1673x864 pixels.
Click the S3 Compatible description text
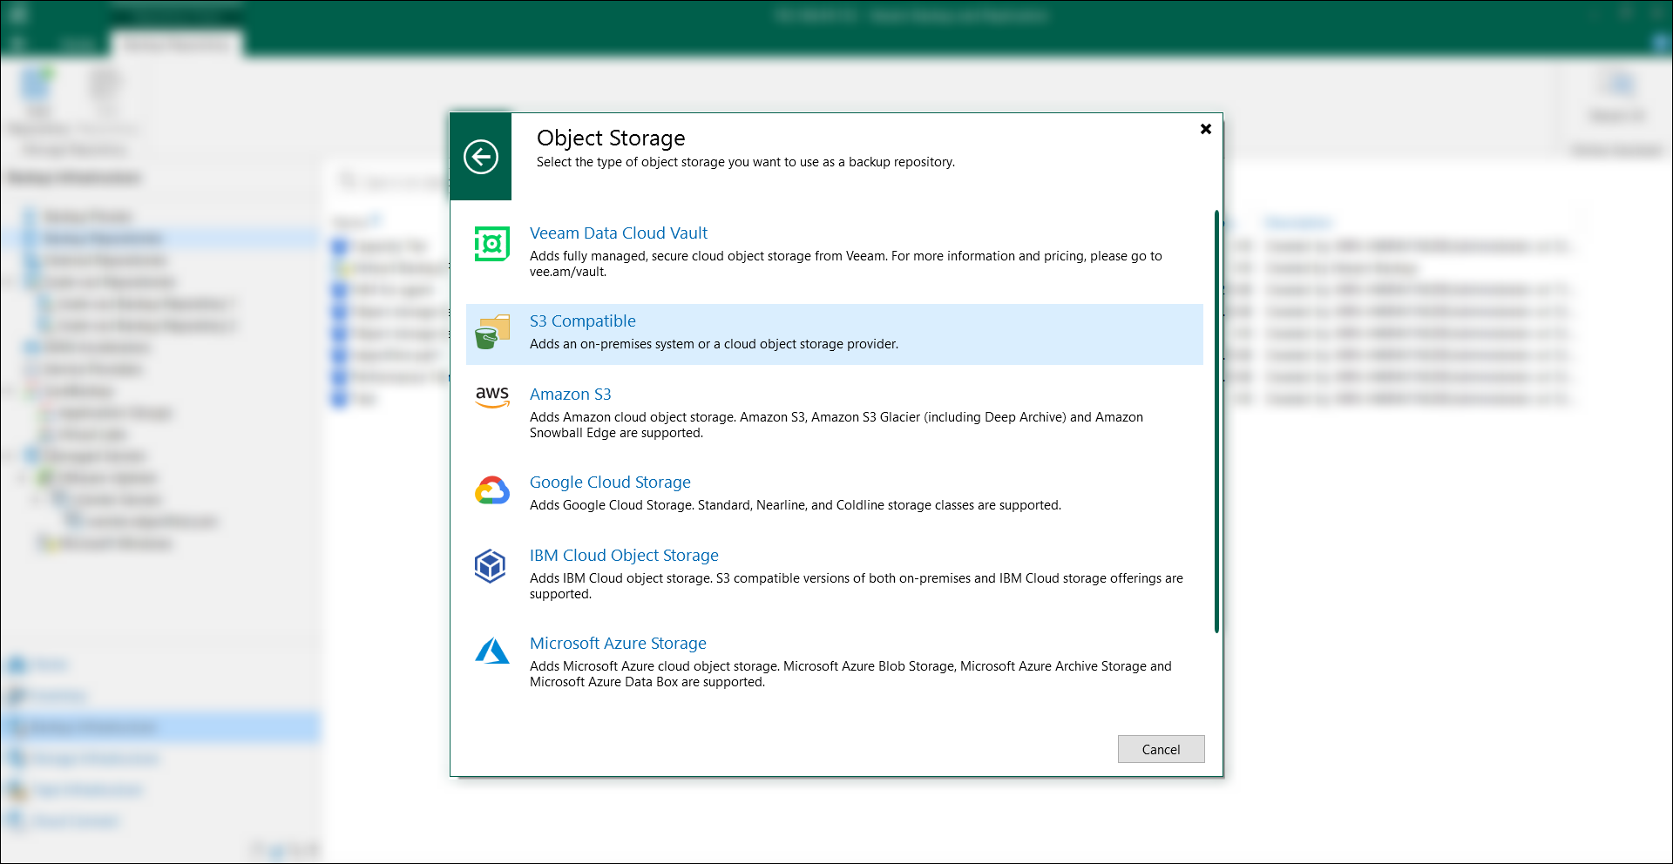[714, 344]
